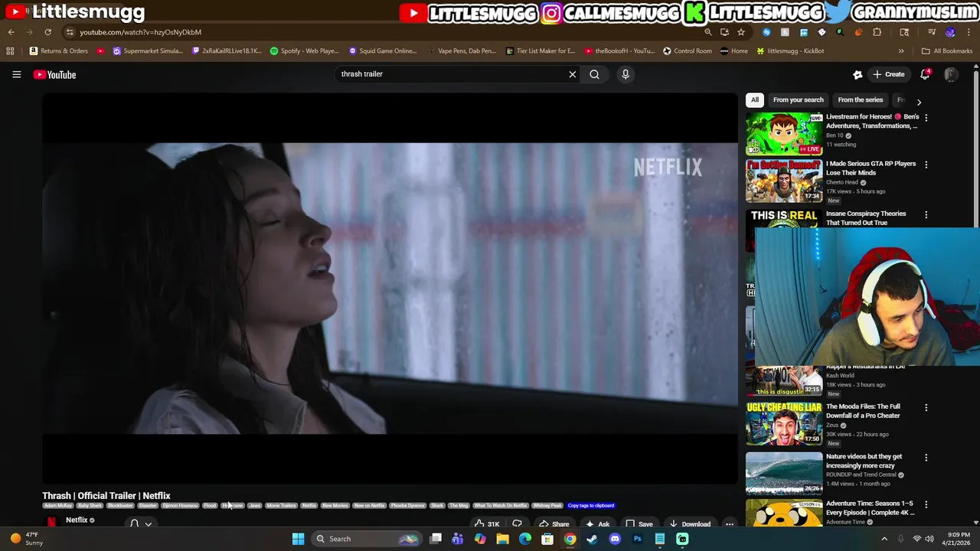Click the Create button
This screenshot has height=551, width=980.
(x=889, y=74)
